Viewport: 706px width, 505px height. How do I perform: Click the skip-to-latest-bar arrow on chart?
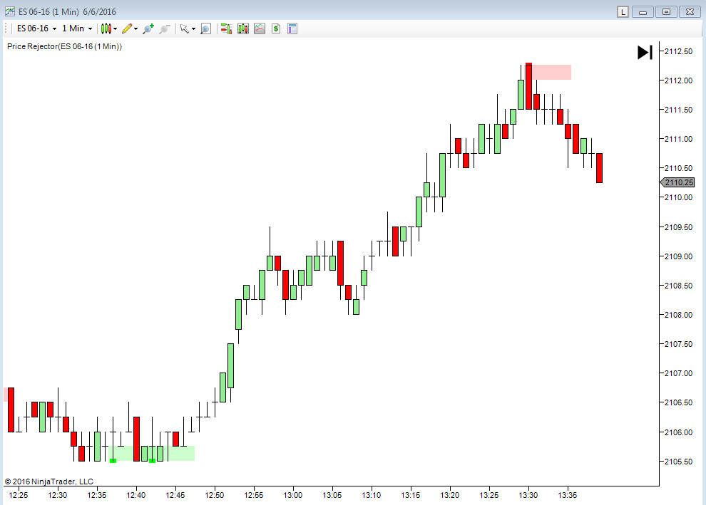point(645,52)
